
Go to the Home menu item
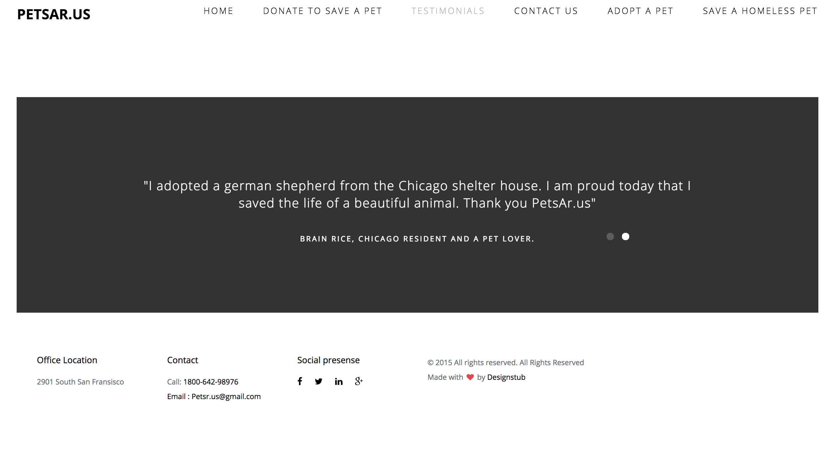pyautogui.click(x=218, y=11)
